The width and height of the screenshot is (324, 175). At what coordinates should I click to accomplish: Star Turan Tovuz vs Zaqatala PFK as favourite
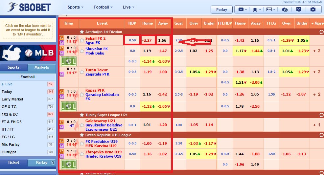point(82,72)
